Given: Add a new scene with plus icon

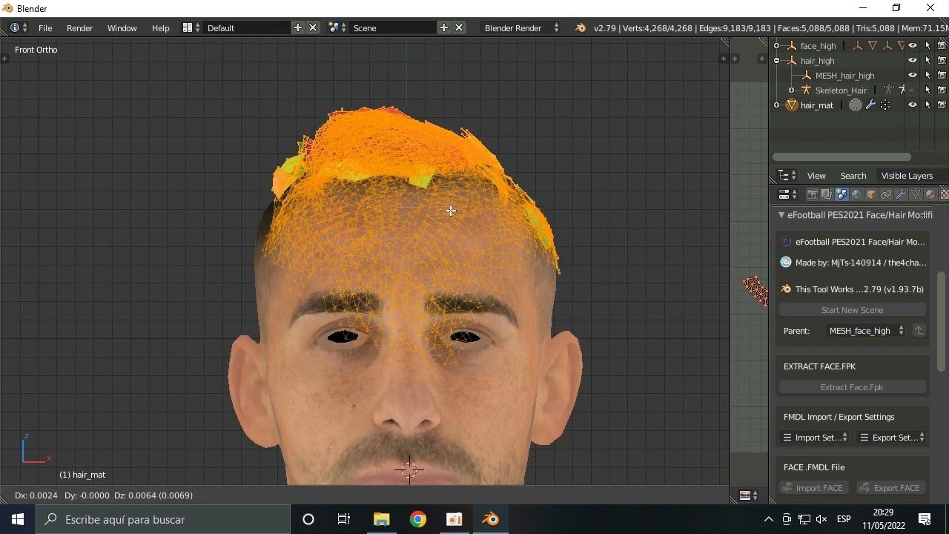Looking at the screenshot, I should pos(444,27).
